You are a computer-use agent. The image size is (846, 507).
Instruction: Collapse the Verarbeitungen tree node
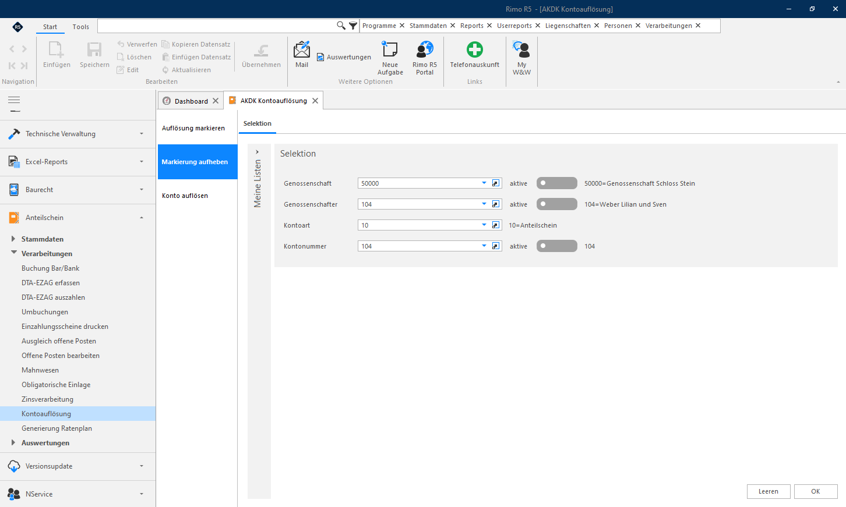point(13,253)
